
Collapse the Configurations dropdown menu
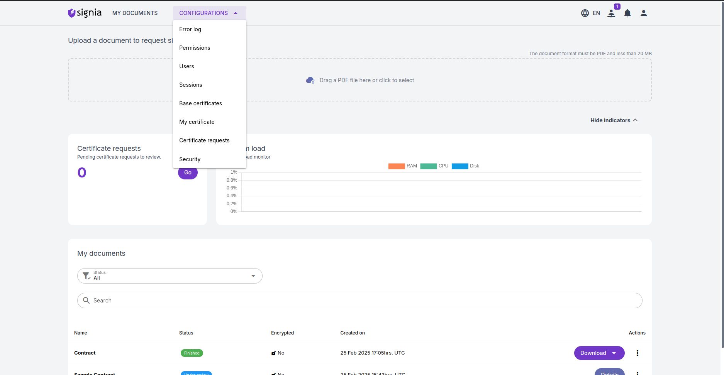209,13
